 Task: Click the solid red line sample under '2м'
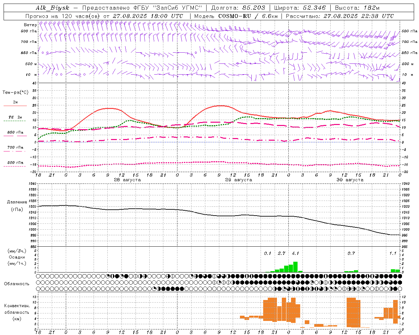(x=15, y=106)
